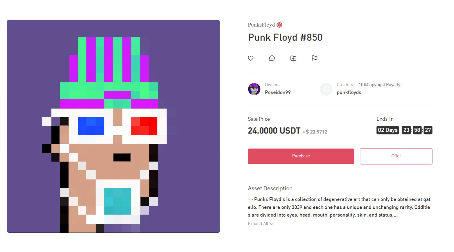Click the creator's grey avatar icon

pyautogui.click(x=326, y=89)
